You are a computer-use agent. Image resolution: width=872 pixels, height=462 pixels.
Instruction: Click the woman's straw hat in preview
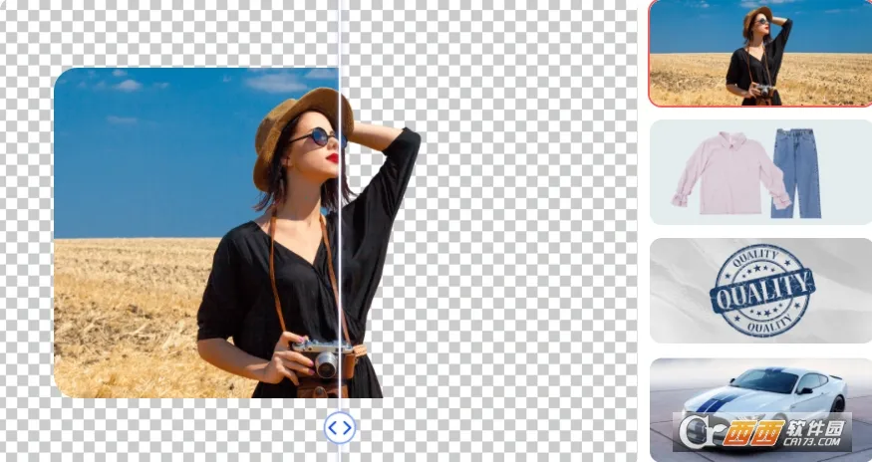(x=297, y=119)
